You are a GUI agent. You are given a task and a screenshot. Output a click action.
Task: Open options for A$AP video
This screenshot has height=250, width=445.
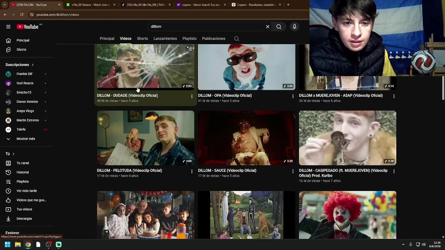pos(394,96)
